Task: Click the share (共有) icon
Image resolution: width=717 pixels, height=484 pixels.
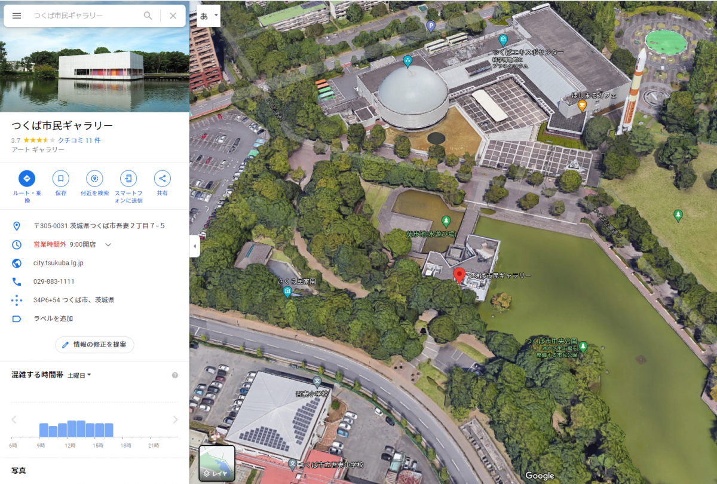Action: coord(162,178)
